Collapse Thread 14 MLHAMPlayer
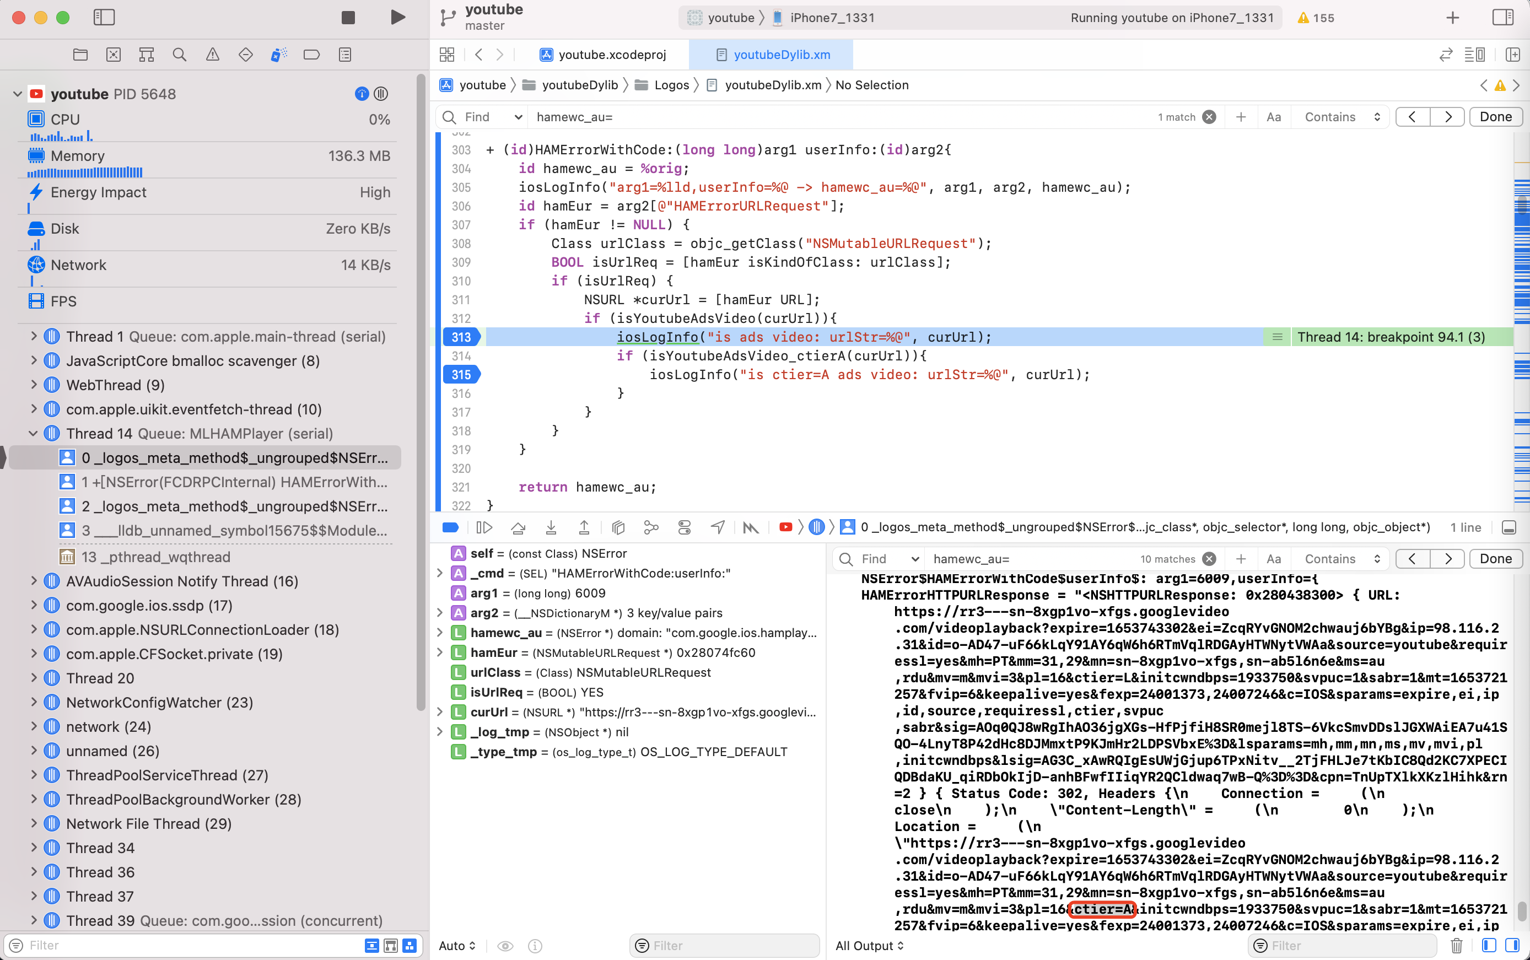 pos(34,434)
